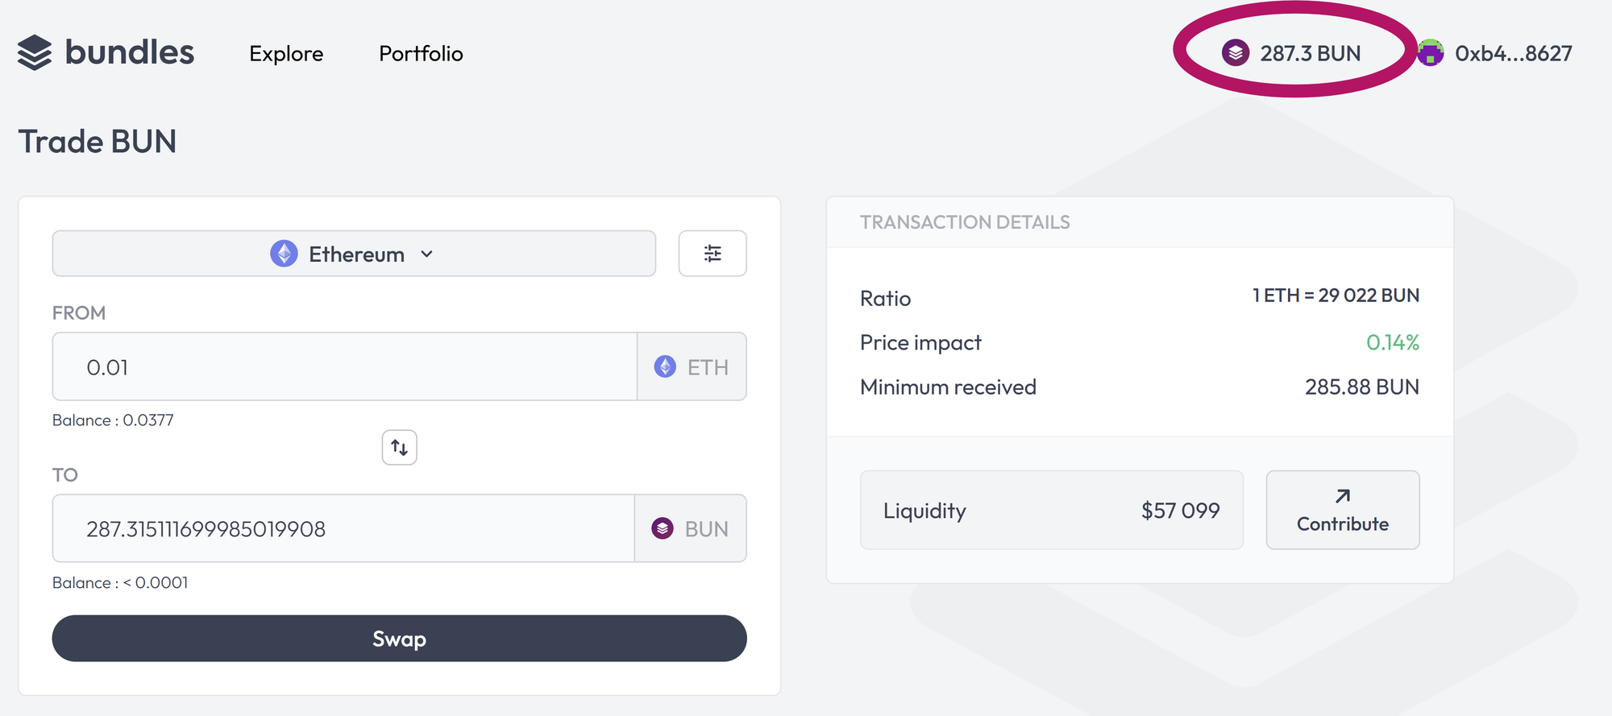
Task: Expand the Ethereum network dropdown chevron
Action: pyautogui.click(x=427, y=255)
